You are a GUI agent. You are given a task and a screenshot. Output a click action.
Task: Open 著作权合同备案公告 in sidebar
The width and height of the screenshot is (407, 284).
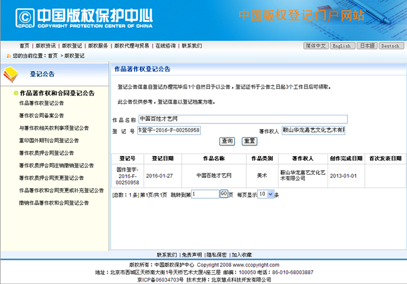pos(41,115)
